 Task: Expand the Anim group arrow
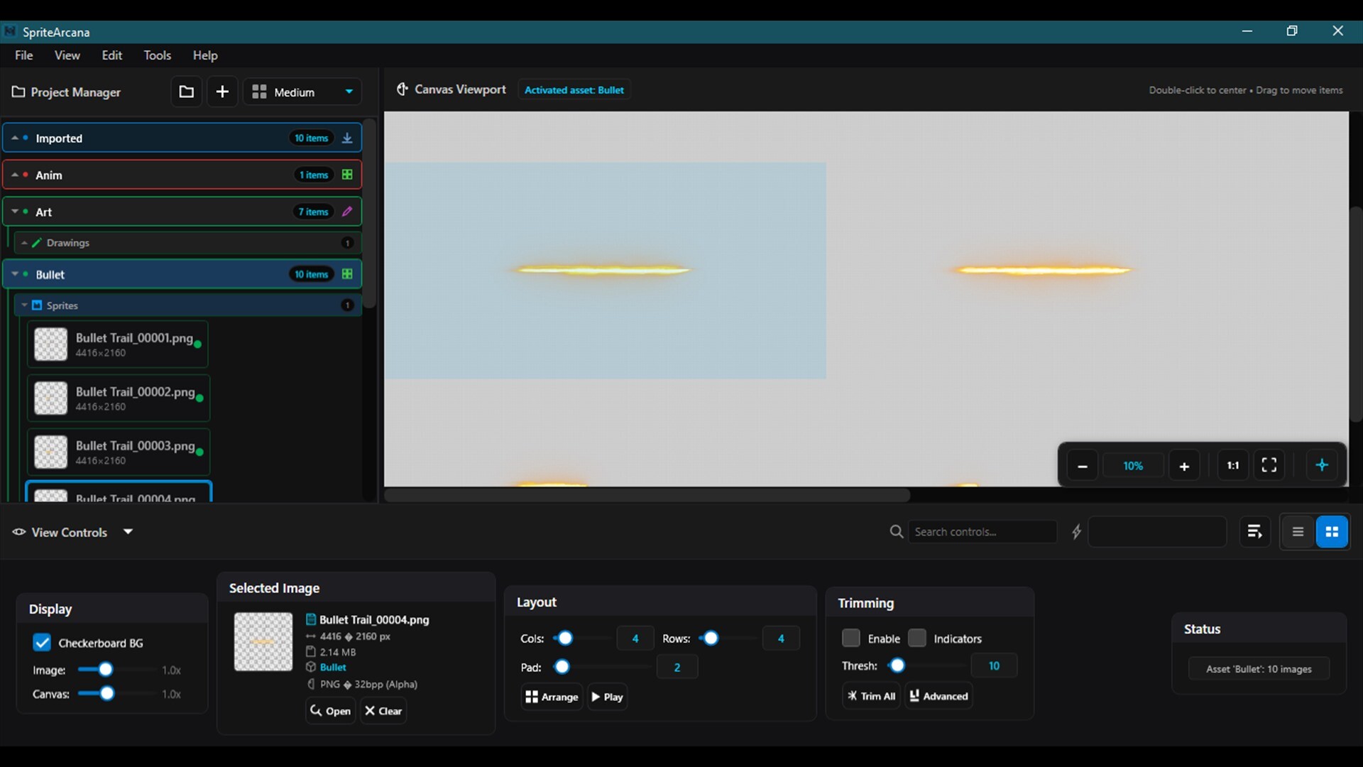(15, 175)
